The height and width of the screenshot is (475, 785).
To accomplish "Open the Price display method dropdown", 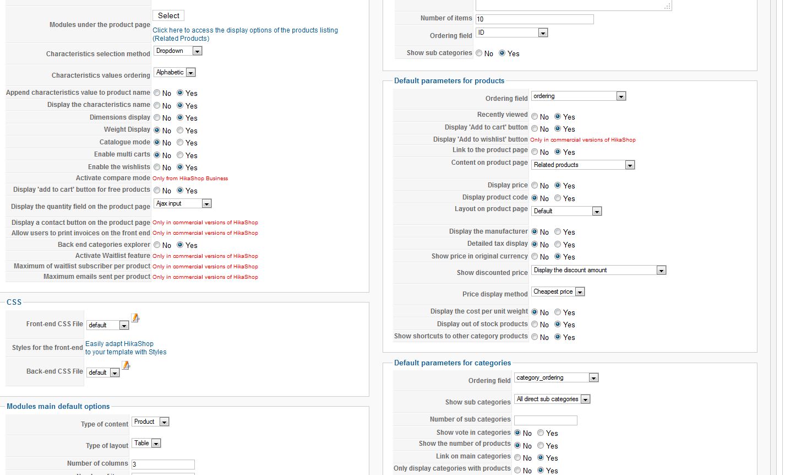I will tap(558, 292).
